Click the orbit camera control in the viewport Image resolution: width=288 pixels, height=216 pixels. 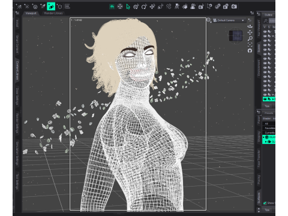click(250, 26)
